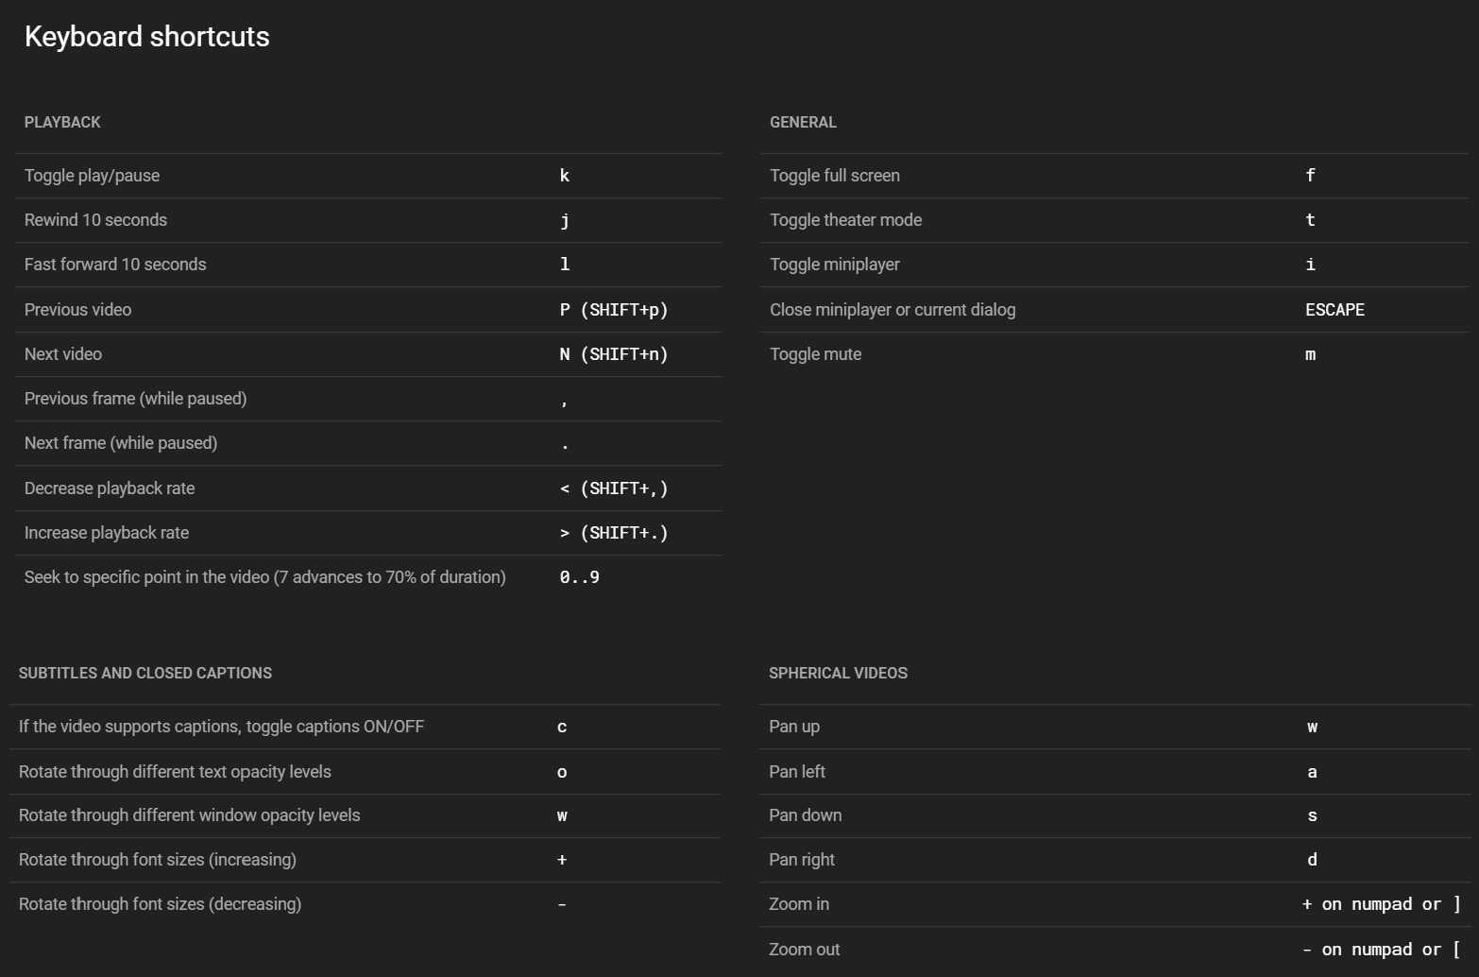This screenshot has height=977, width=1479.
Task: Click the Zoom out shortcut text
Action: point(1381,950)
